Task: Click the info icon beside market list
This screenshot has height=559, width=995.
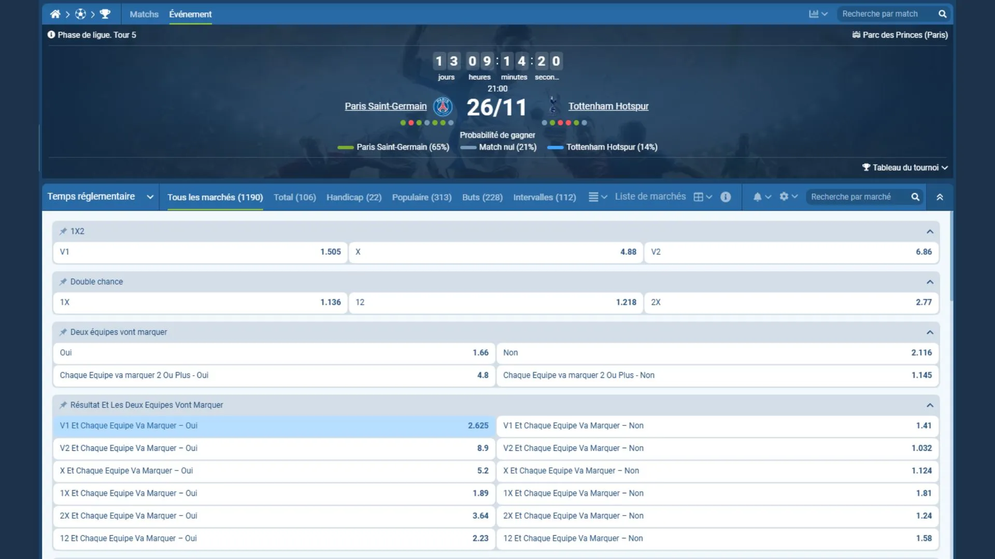Action: tap(726, 197)
